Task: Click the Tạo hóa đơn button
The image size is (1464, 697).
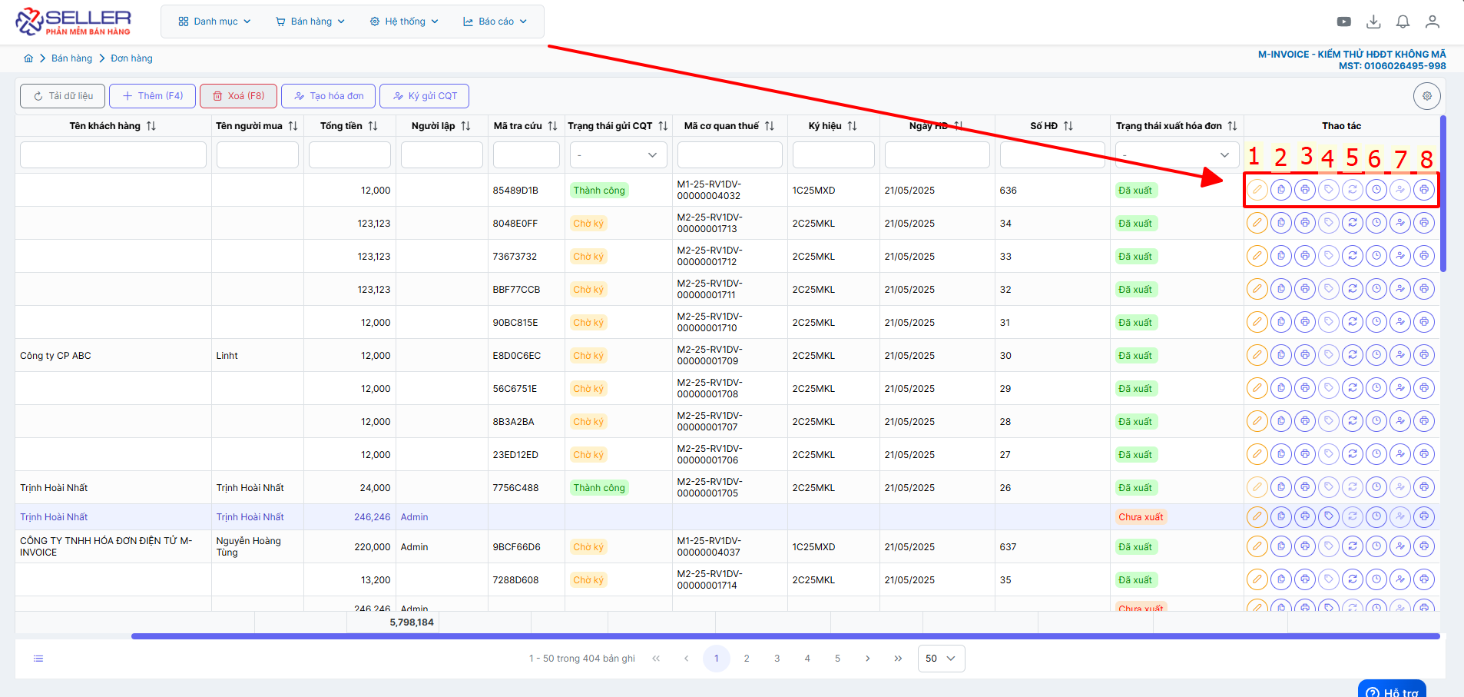Action: tap(329, 96)
